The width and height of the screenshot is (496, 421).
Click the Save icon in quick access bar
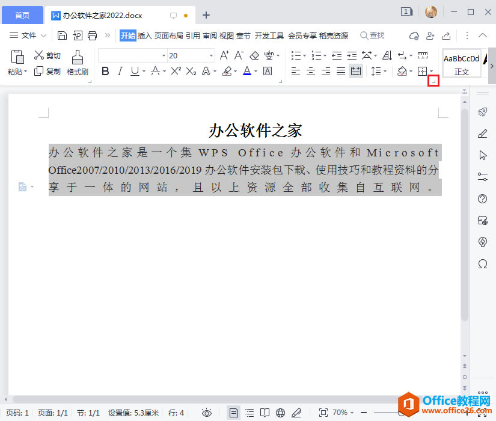(62, 35)
